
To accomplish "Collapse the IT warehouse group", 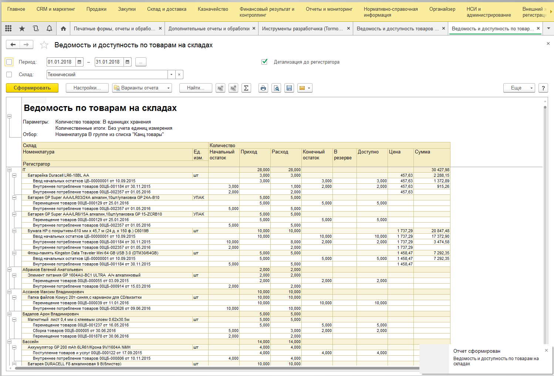I will pyautogui.click(x=10, y=170).
